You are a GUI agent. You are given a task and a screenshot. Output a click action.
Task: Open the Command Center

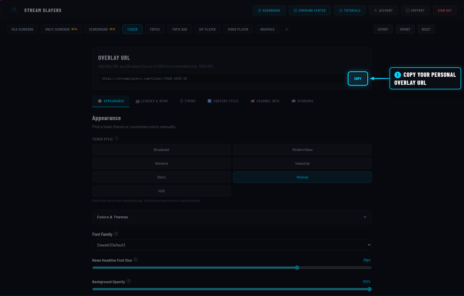pyautogui.click(x=310, y=10)
